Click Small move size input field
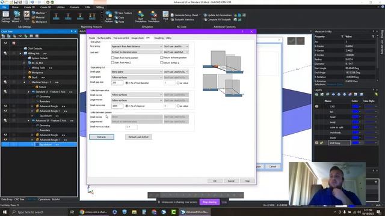The image size is (385, 216). coord(117,106)
